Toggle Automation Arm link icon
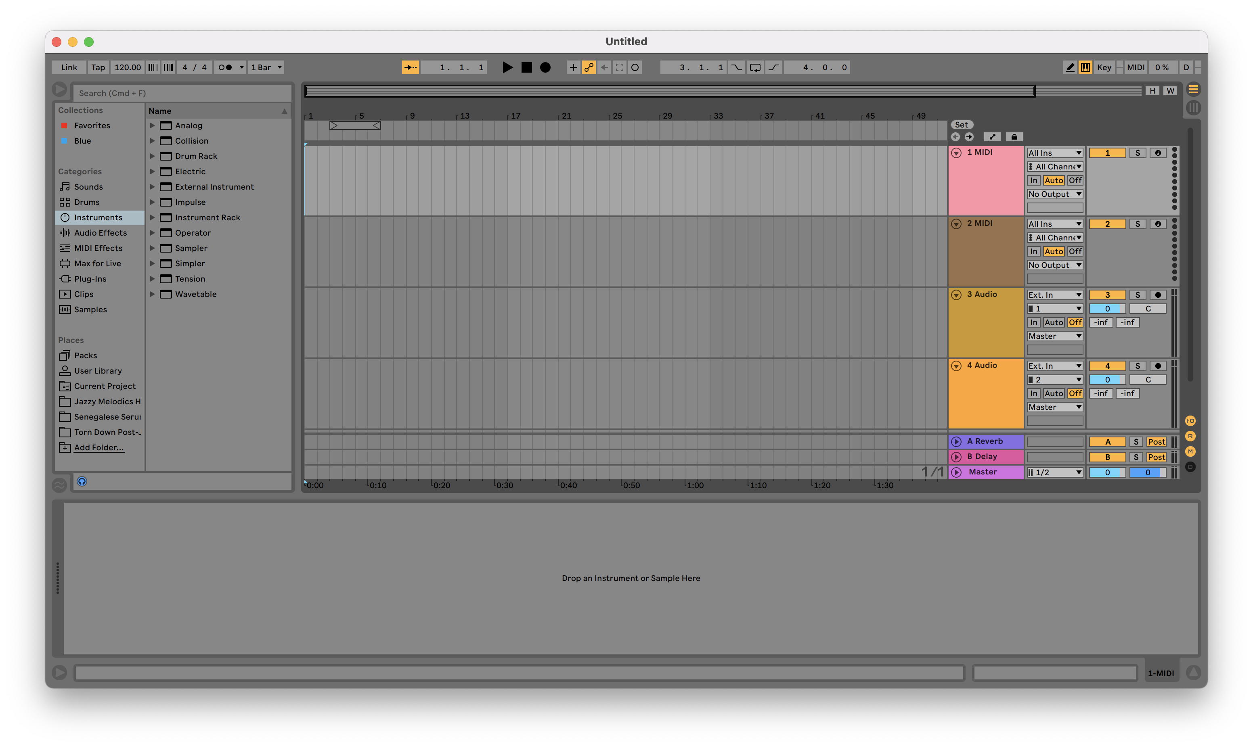The image size is (1253, 748). 589,67
